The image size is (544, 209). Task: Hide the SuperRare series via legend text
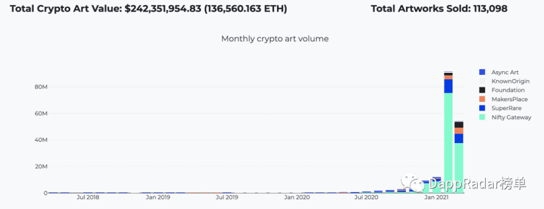click(506, 109)
